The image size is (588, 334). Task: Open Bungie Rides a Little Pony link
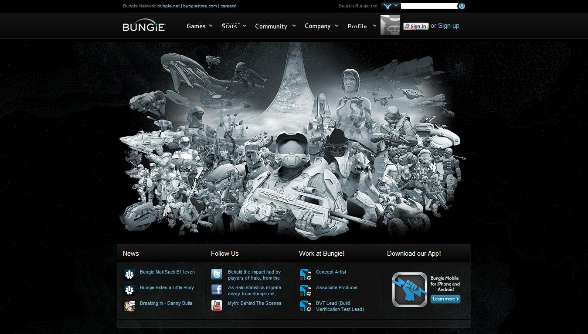(x=167, y=287)
